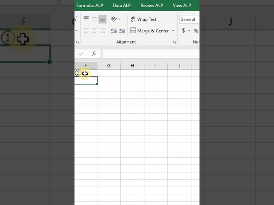Increase indent
274x205 pixels.
click(x=122, y=31)
